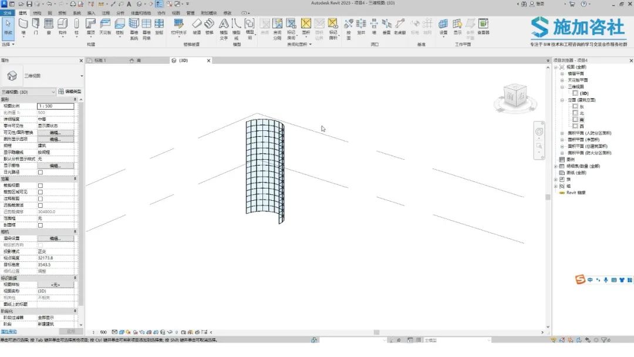Turn on the 剖面框 section box checkbox
The height and width of the screenshot is (357, 634).
[x=41, y=225]
